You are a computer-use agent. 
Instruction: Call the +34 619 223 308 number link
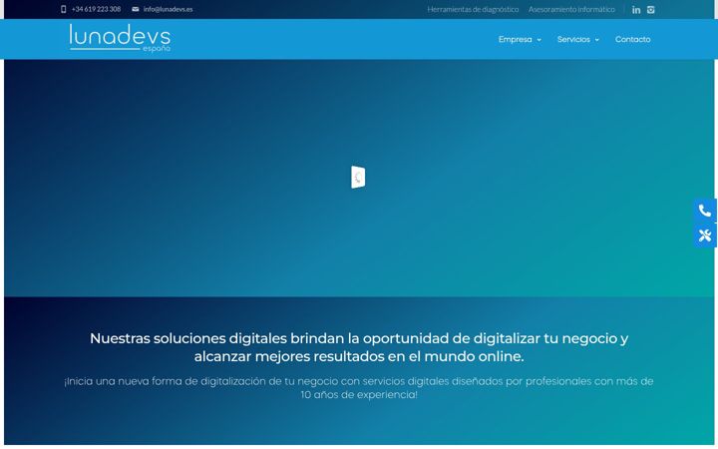(96, 9)
